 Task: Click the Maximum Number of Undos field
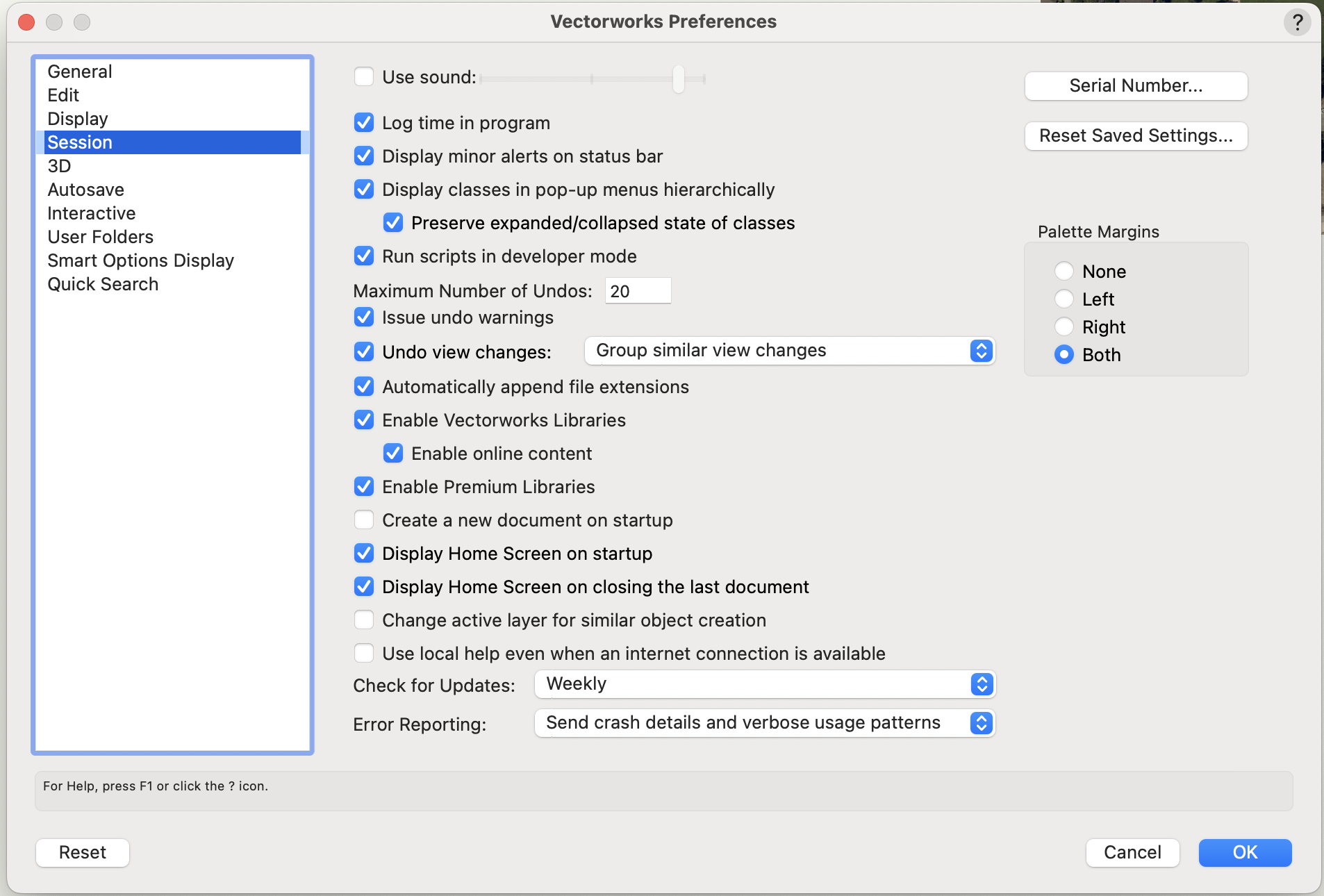coord(637,291)
